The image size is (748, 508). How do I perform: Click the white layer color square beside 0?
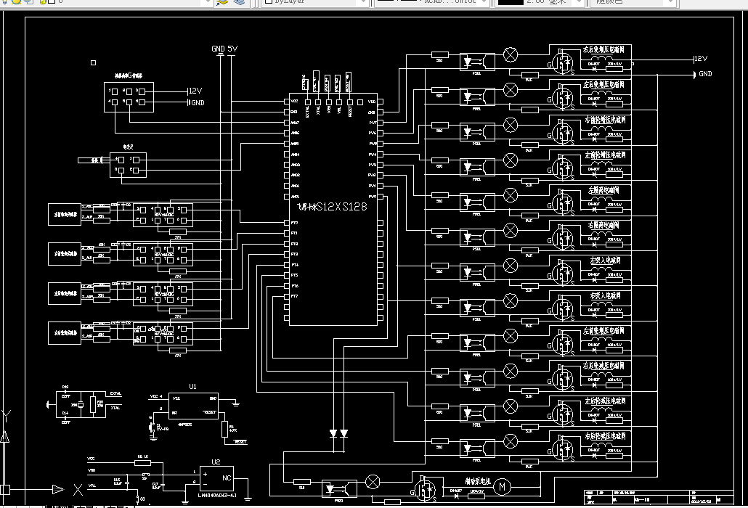coord(52,1)
